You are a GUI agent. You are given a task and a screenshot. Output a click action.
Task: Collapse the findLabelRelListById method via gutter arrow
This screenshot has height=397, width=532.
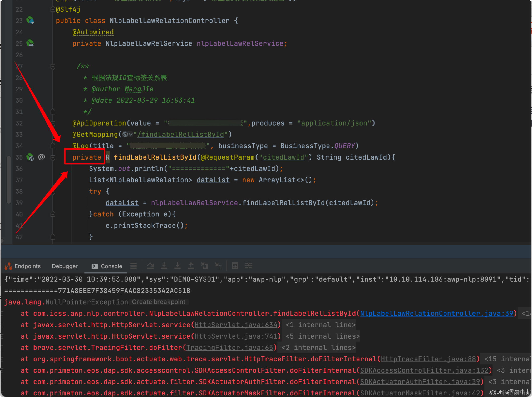53,157
